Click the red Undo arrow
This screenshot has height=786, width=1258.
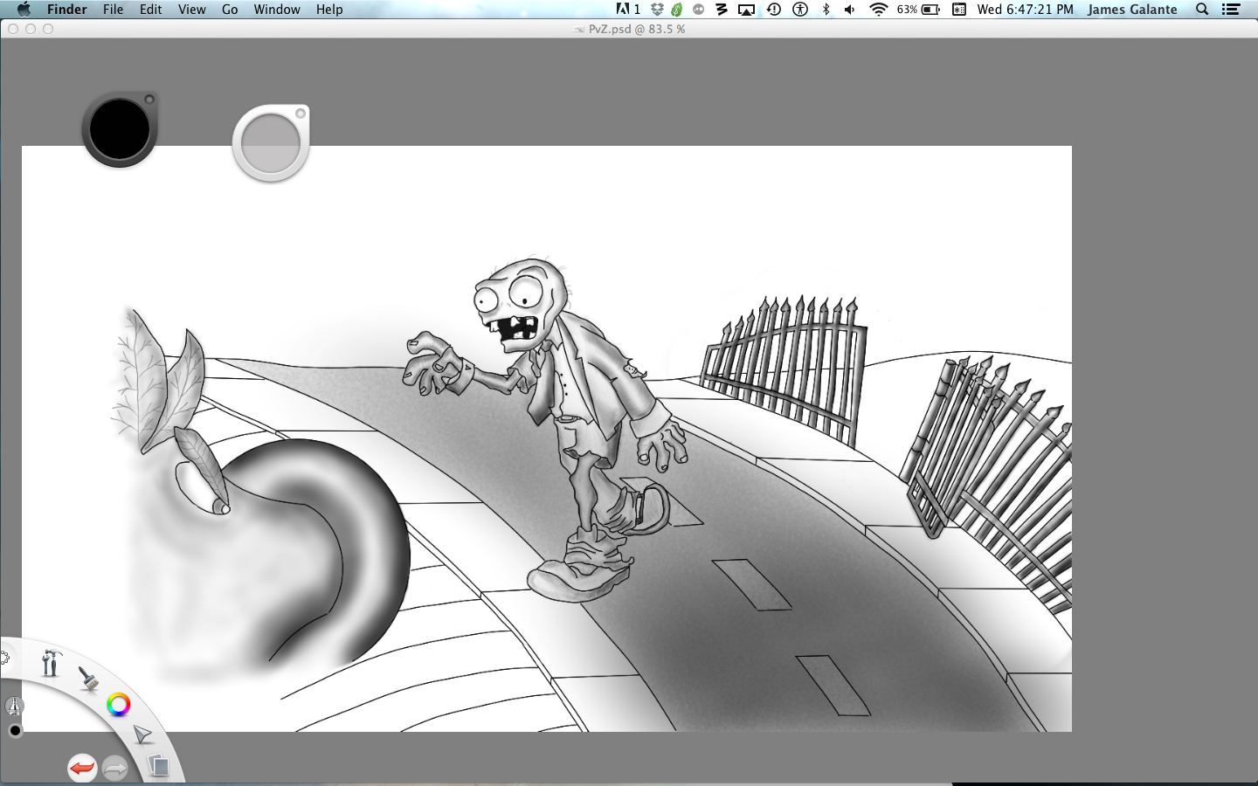tap(82, 769)
